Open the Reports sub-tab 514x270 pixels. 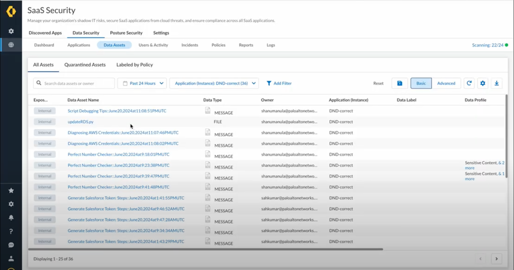pos(246,45)
